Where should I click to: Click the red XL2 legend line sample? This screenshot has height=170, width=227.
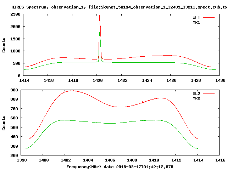(209, 93)
